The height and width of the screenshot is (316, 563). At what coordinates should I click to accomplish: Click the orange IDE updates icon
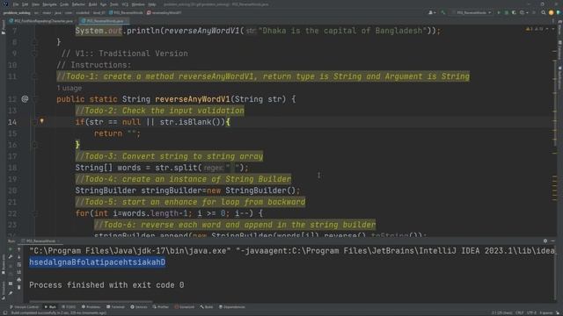[552, 12]
